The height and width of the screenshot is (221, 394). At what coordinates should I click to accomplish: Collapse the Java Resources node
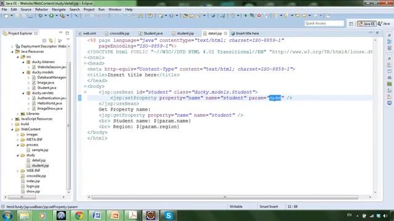12,52
